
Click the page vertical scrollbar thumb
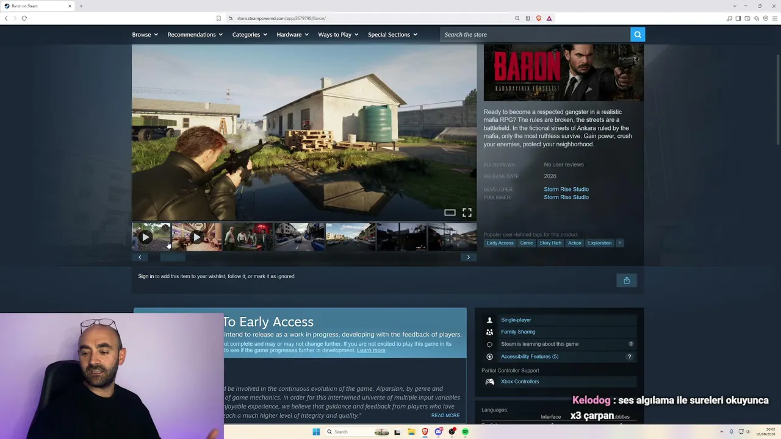778,101
